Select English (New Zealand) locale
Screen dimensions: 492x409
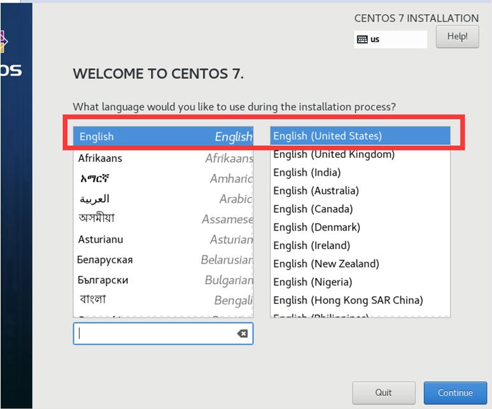tap(360, 264)
